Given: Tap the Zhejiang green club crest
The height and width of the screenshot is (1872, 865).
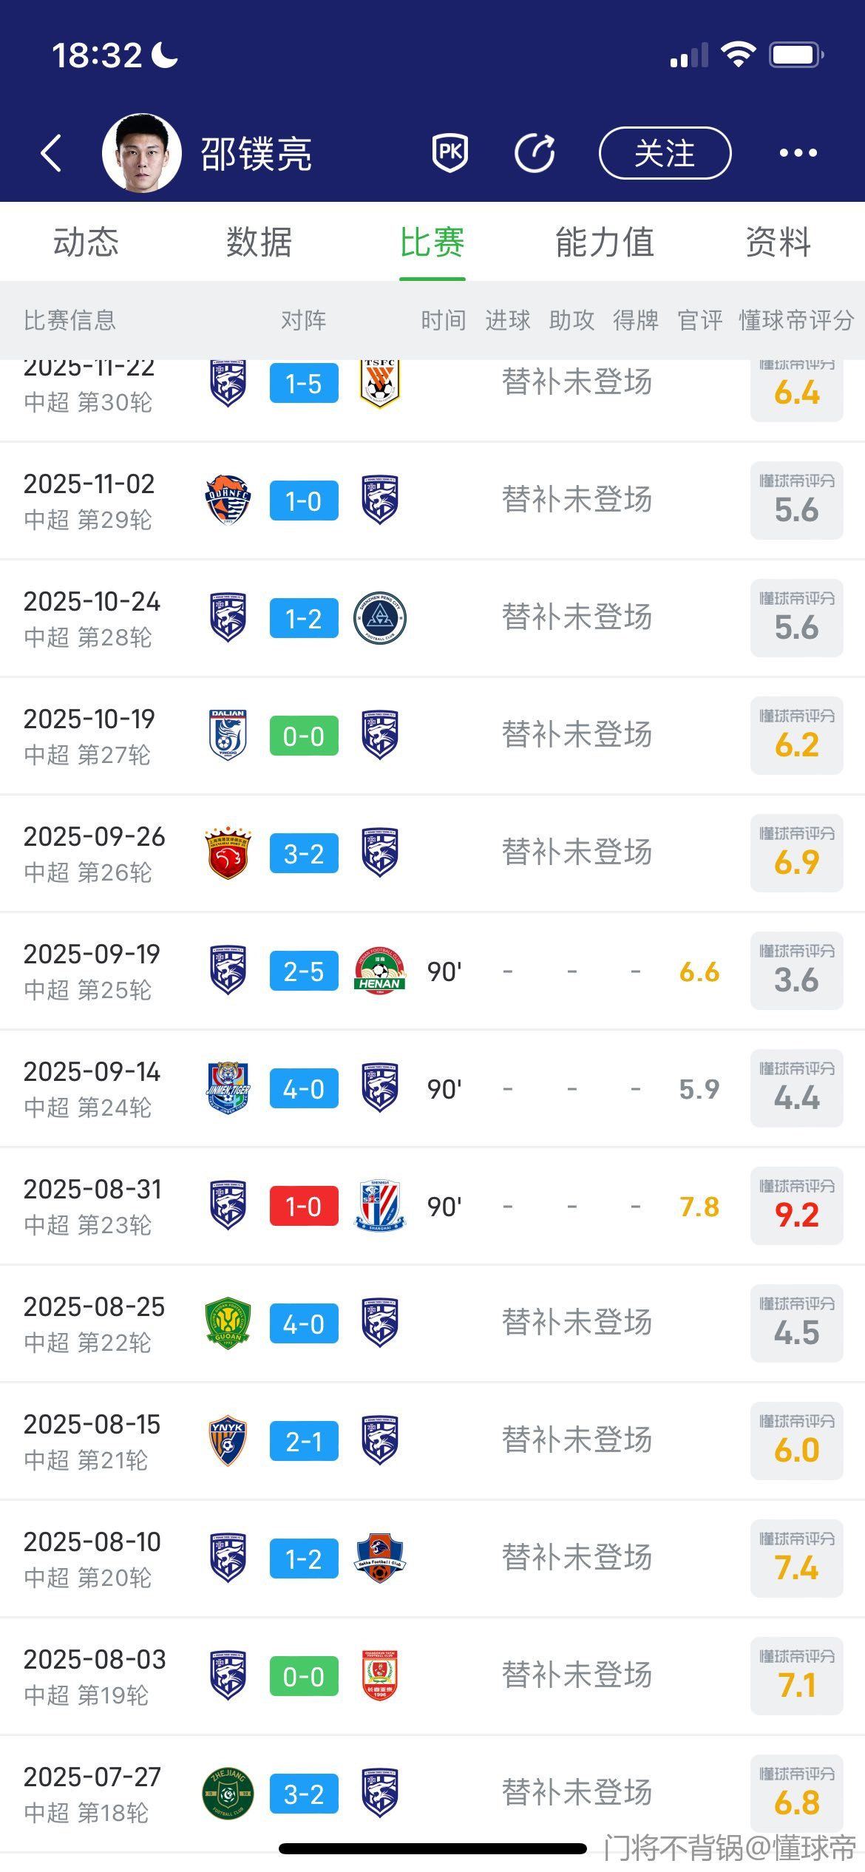Looking at the screenshot, I should coord(228,1794).
